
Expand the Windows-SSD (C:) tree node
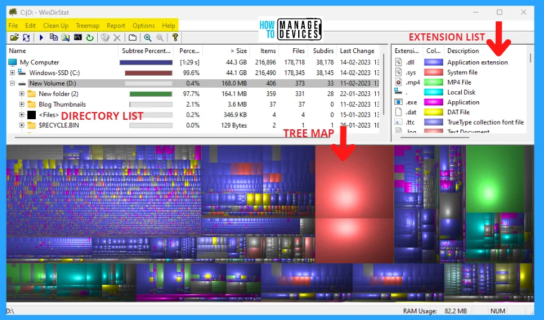click(12, 73)
